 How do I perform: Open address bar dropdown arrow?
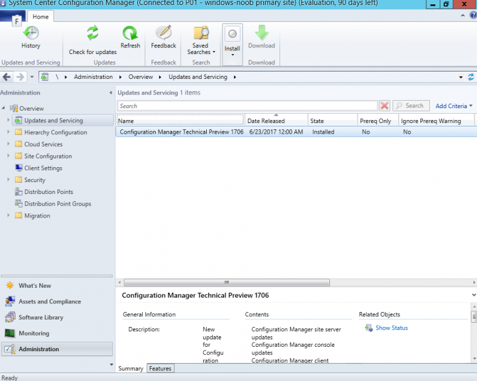tap(461, 77)
